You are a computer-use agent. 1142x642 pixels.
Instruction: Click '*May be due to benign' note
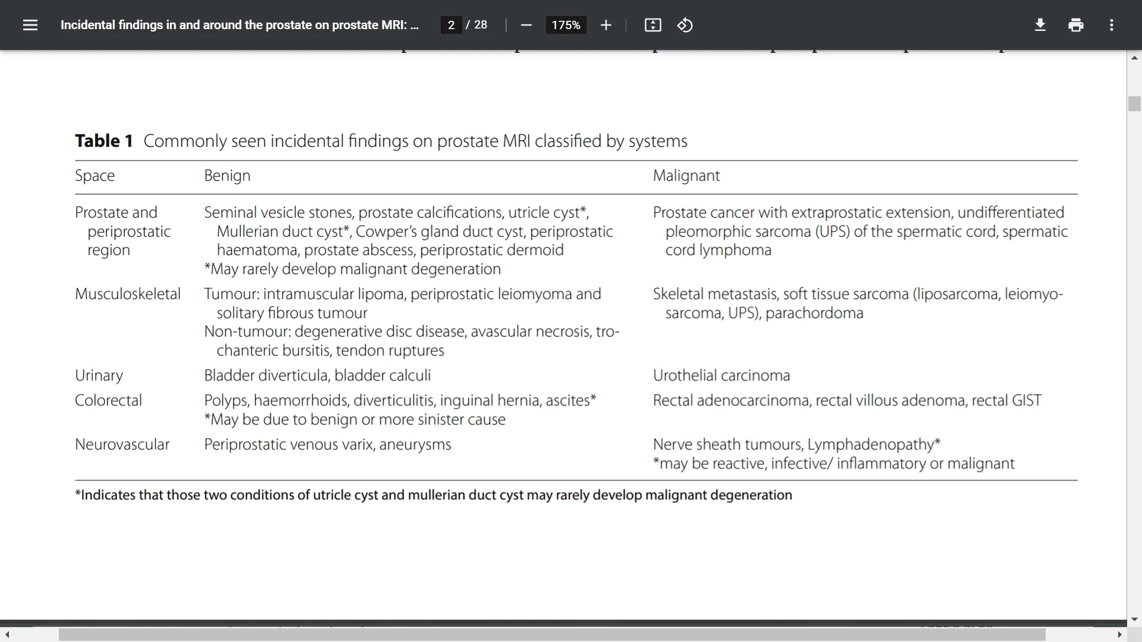pos(355,419)
